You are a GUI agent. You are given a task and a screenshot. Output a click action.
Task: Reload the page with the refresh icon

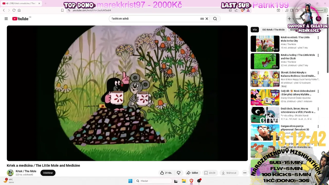(14, 10)
